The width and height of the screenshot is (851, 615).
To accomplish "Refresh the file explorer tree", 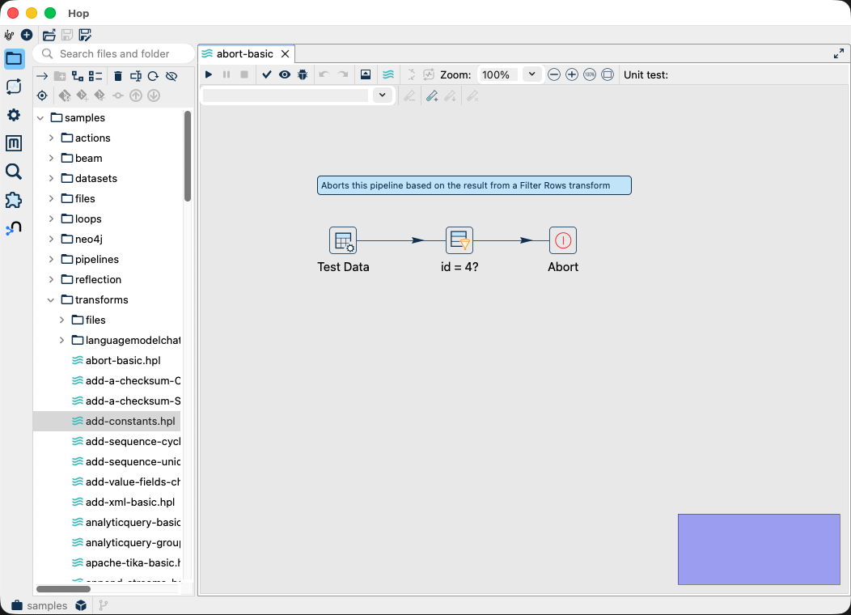I will (154, 75).
